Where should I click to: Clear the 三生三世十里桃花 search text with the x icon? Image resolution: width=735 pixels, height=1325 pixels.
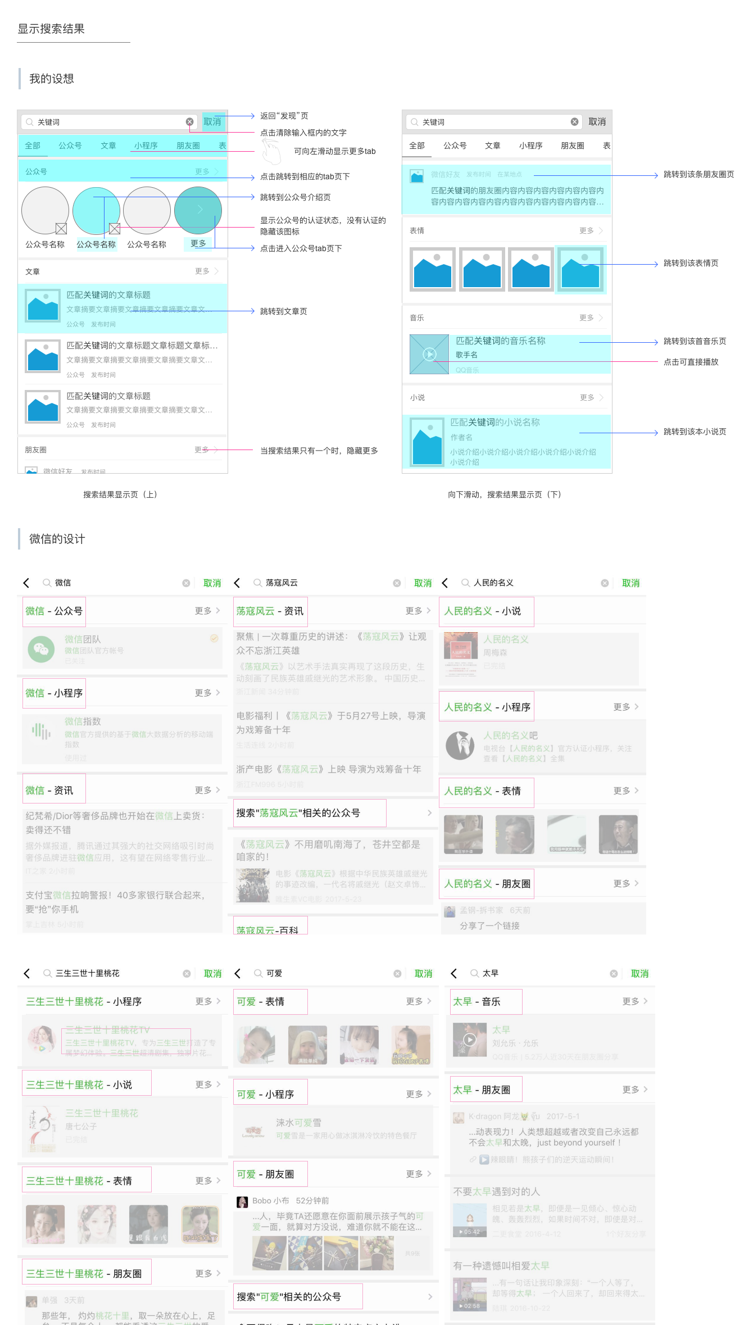click(x=187, y=974)
